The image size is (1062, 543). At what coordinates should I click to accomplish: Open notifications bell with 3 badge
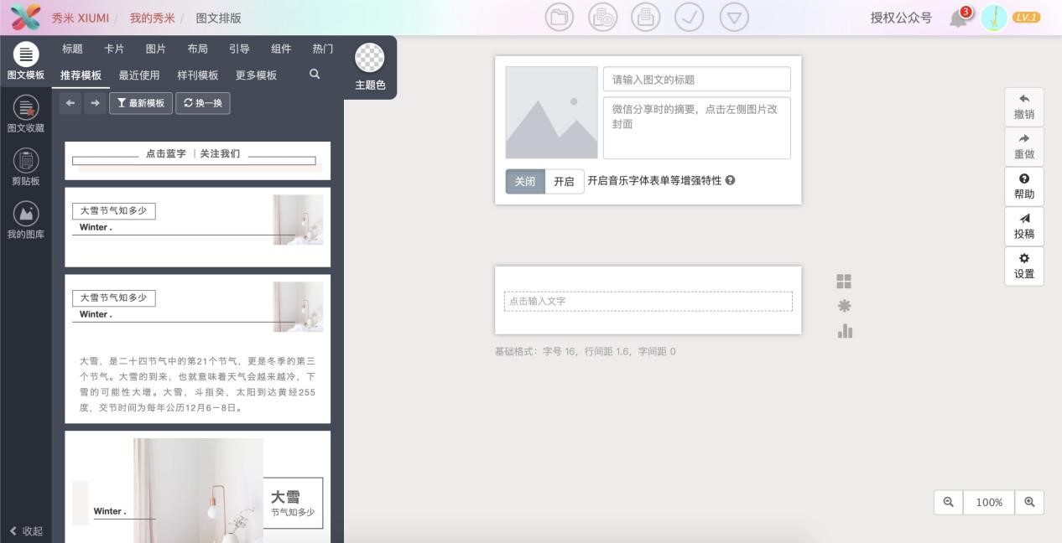960,17
